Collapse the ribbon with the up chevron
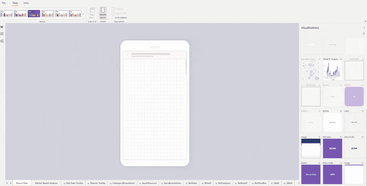Image resolution: width=367 pixels, height=186 pixels. (x=365, y=21)
